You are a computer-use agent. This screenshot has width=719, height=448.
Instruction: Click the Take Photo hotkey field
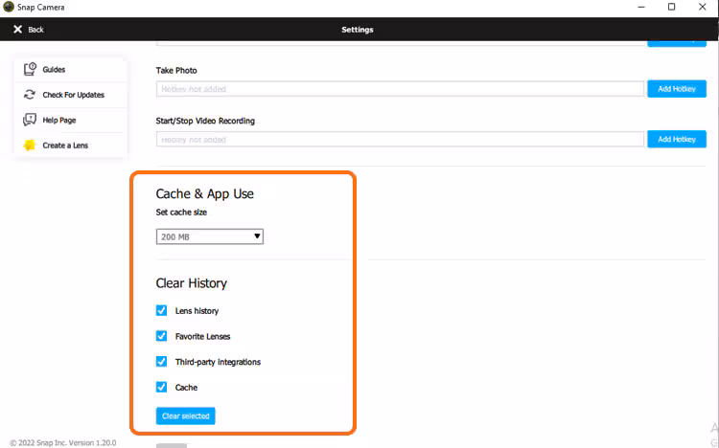(400, 89)
